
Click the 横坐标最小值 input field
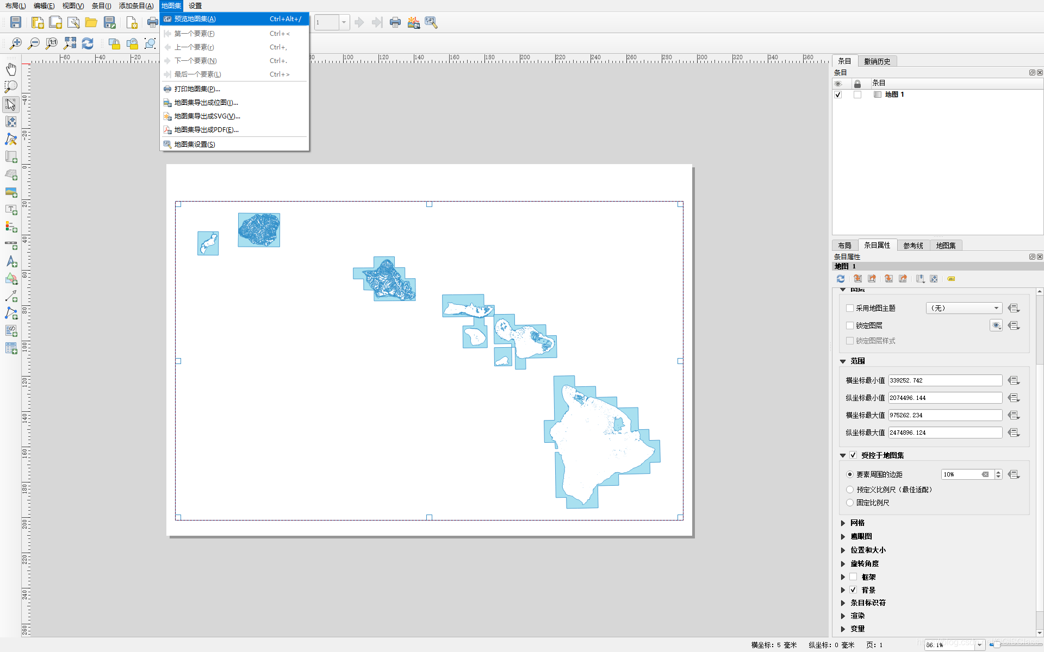coord(944,380)
